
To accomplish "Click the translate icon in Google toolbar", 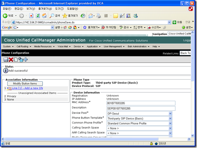I will (135, 27).
